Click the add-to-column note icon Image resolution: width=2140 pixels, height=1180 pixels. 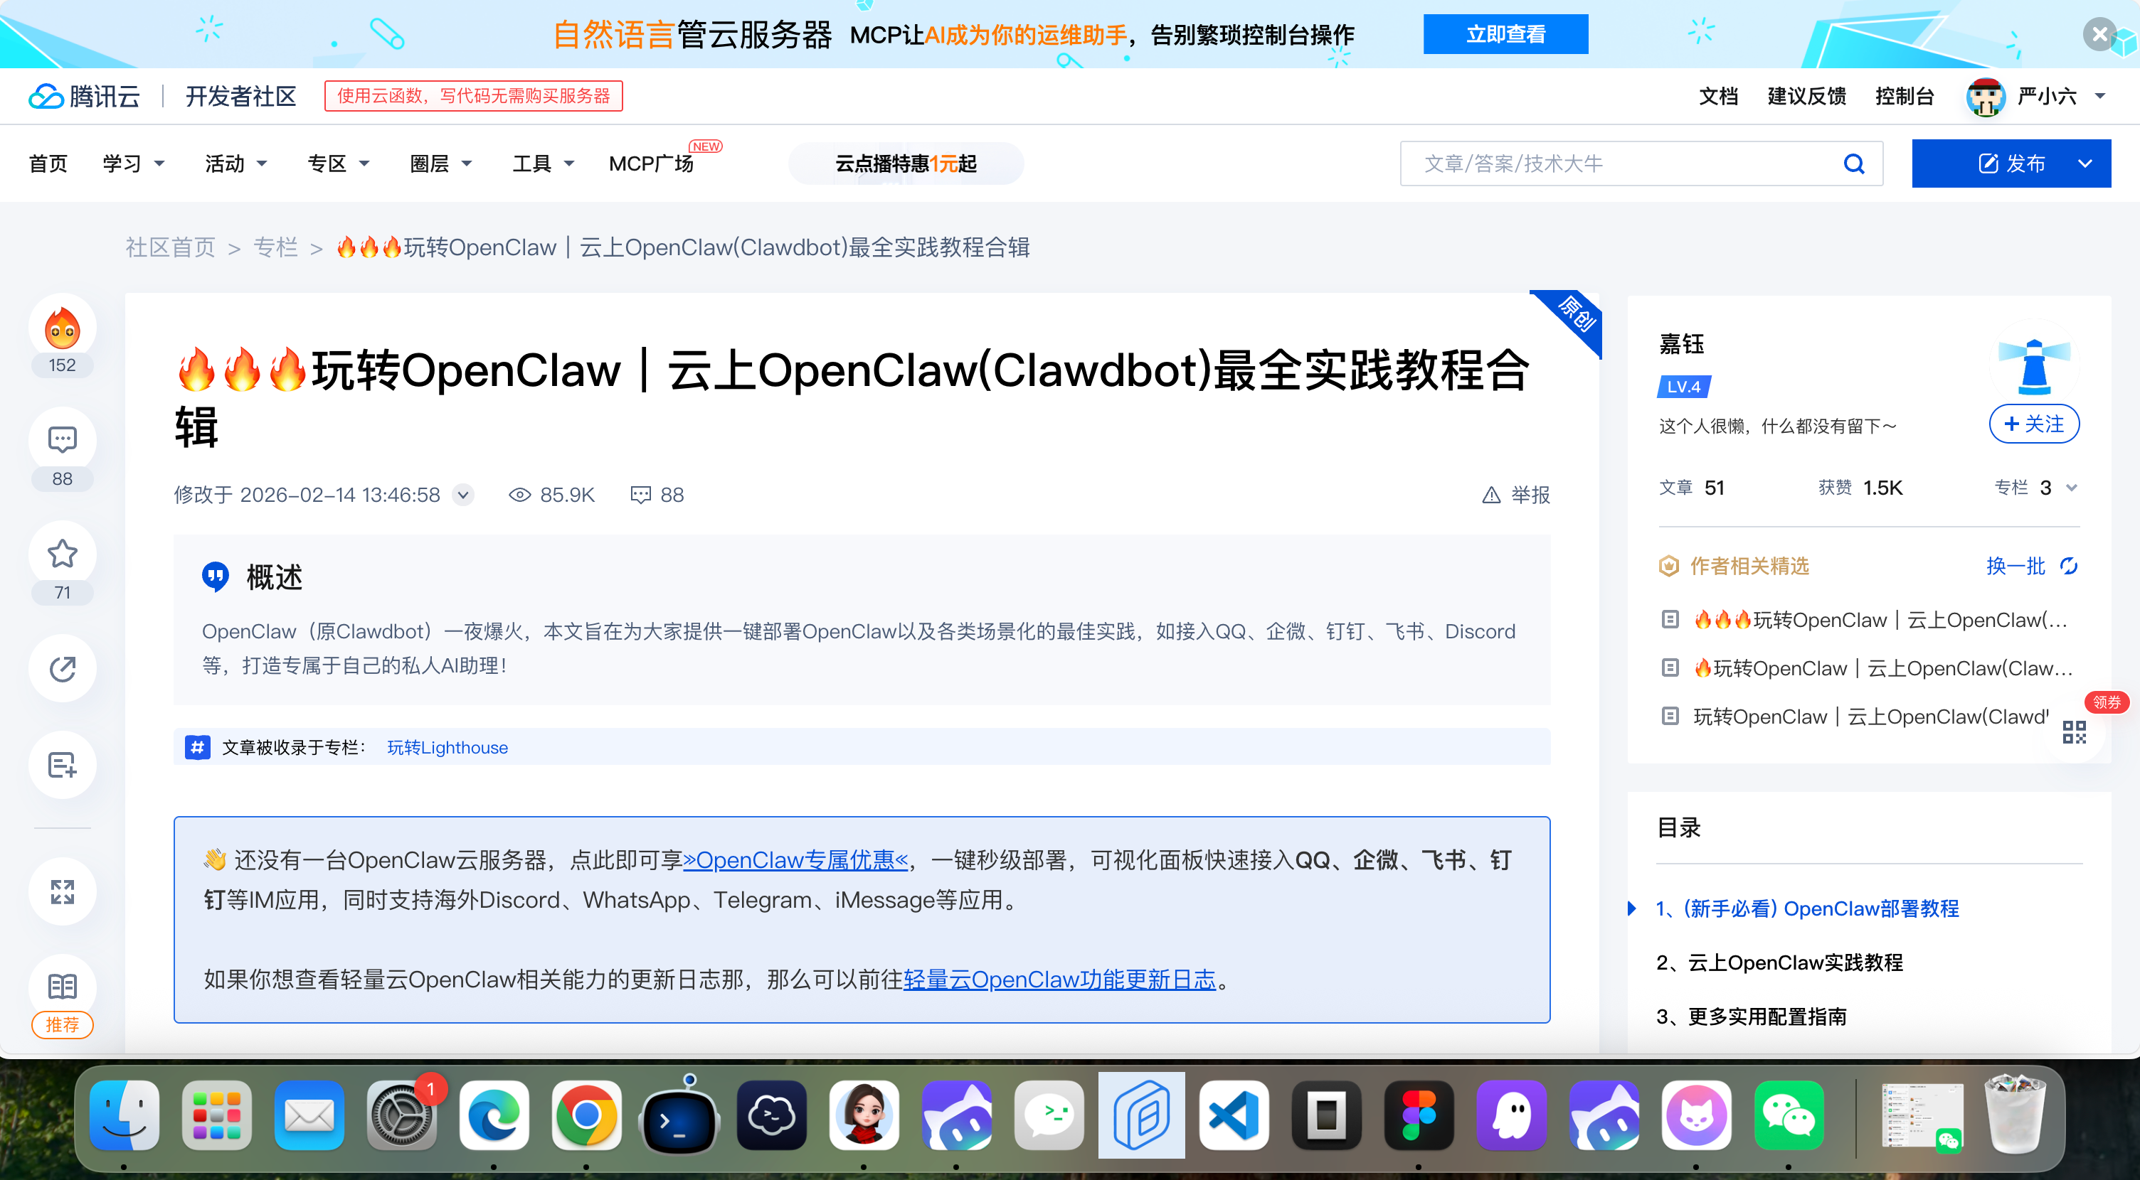click(63, 765)
